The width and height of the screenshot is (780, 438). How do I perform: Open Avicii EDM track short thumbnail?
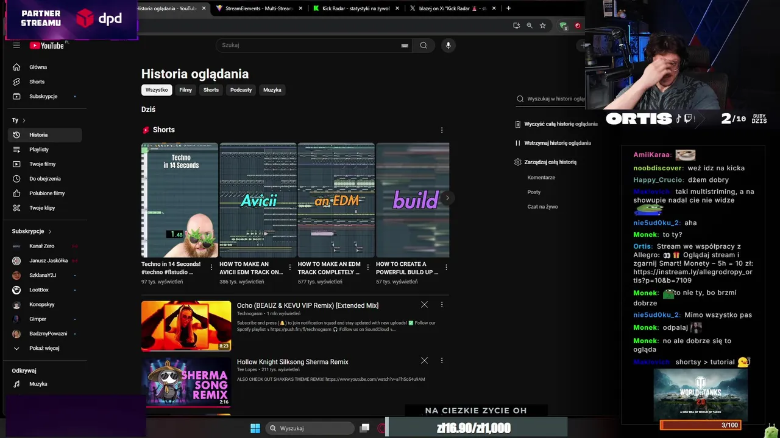coord(258,200)
